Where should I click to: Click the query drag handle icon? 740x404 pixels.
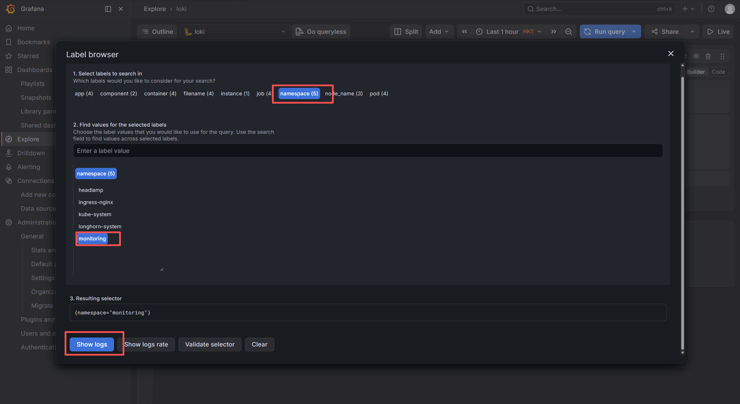click(722, 56)
